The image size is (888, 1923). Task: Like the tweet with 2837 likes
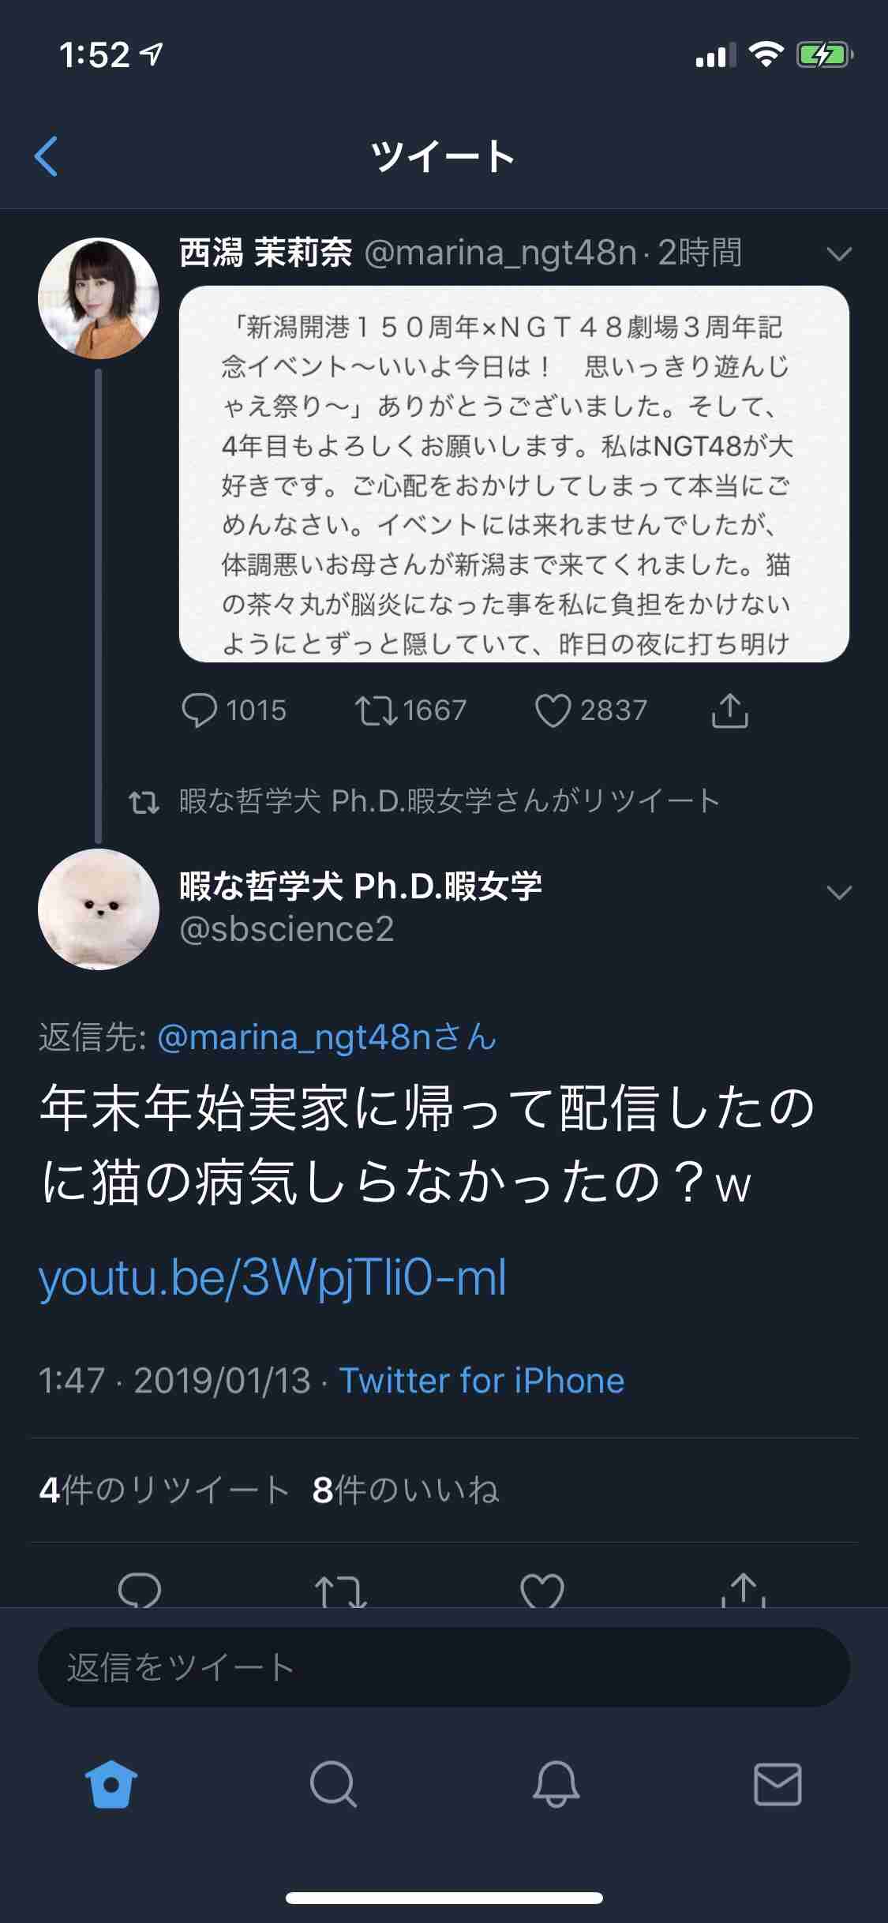pyautogui.click(x=553, y=710)
